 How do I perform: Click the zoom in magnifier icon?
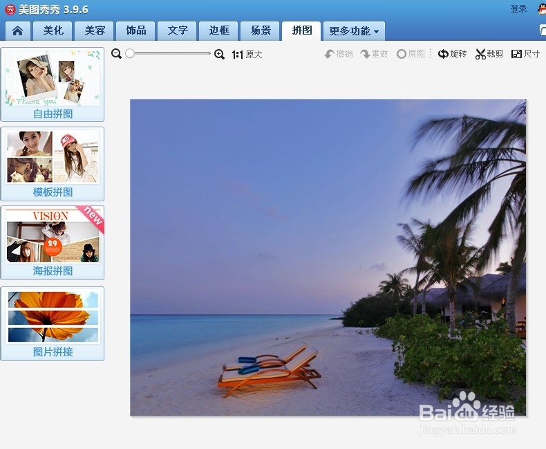[219, 54]
